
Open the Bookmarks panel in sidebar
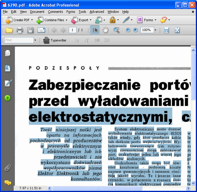(x=8, y=68)
